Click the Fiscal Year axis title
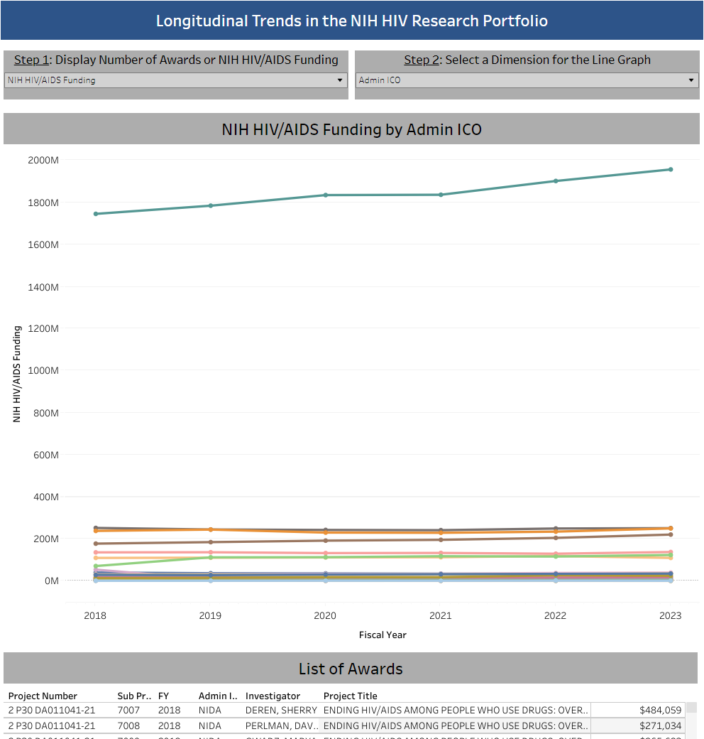704x739 pixels. coord(383,635)
